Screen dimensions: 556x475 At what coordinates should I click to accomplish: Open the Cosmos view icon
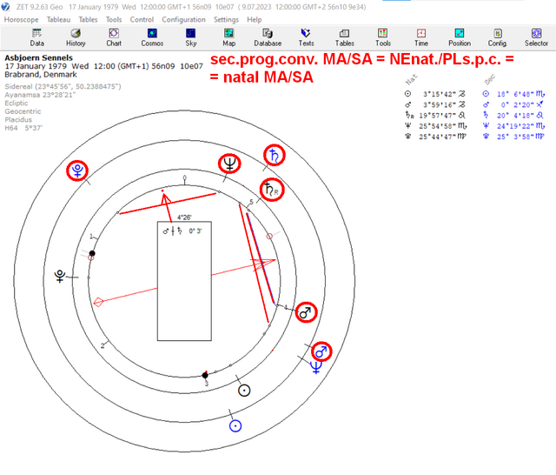click(x=152, y=37)
